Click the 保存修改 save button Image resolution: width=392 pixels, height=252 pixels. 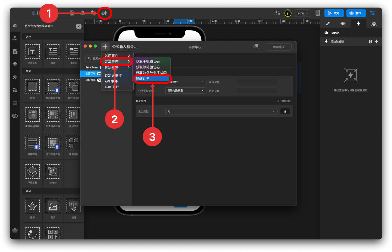(279, 47)
